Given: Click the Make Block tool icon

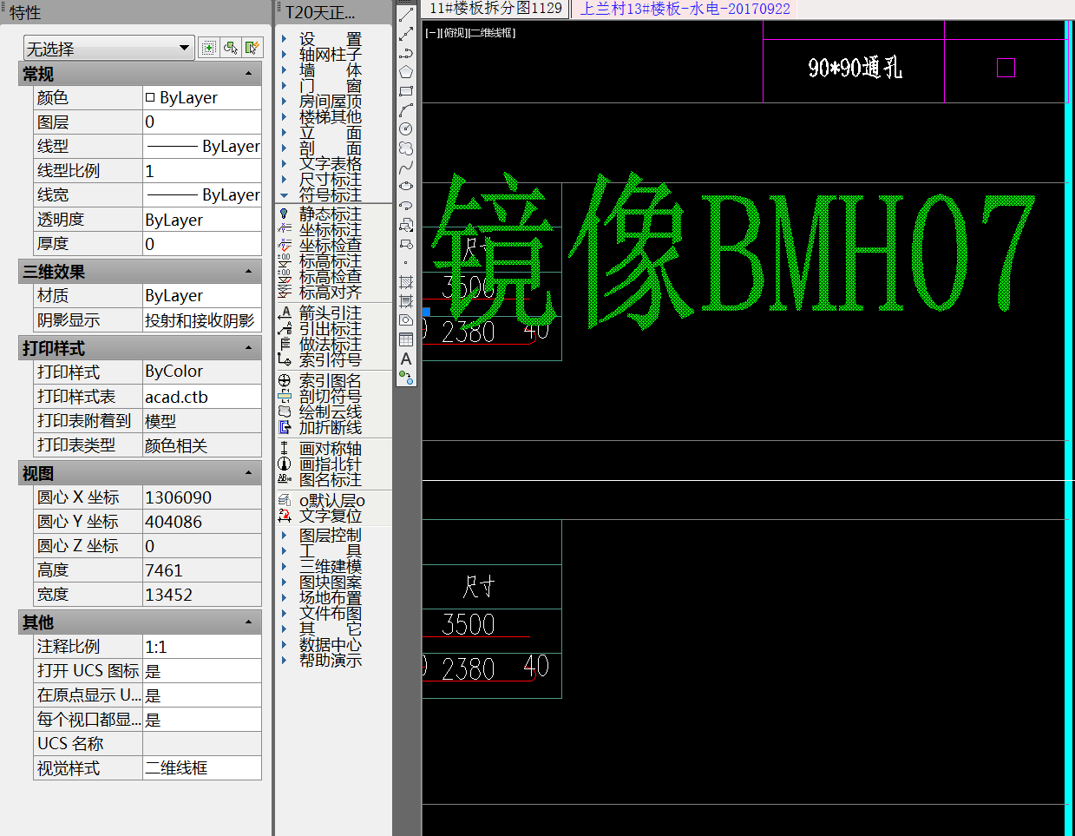Looking at the screenshot, I should 406,244.
